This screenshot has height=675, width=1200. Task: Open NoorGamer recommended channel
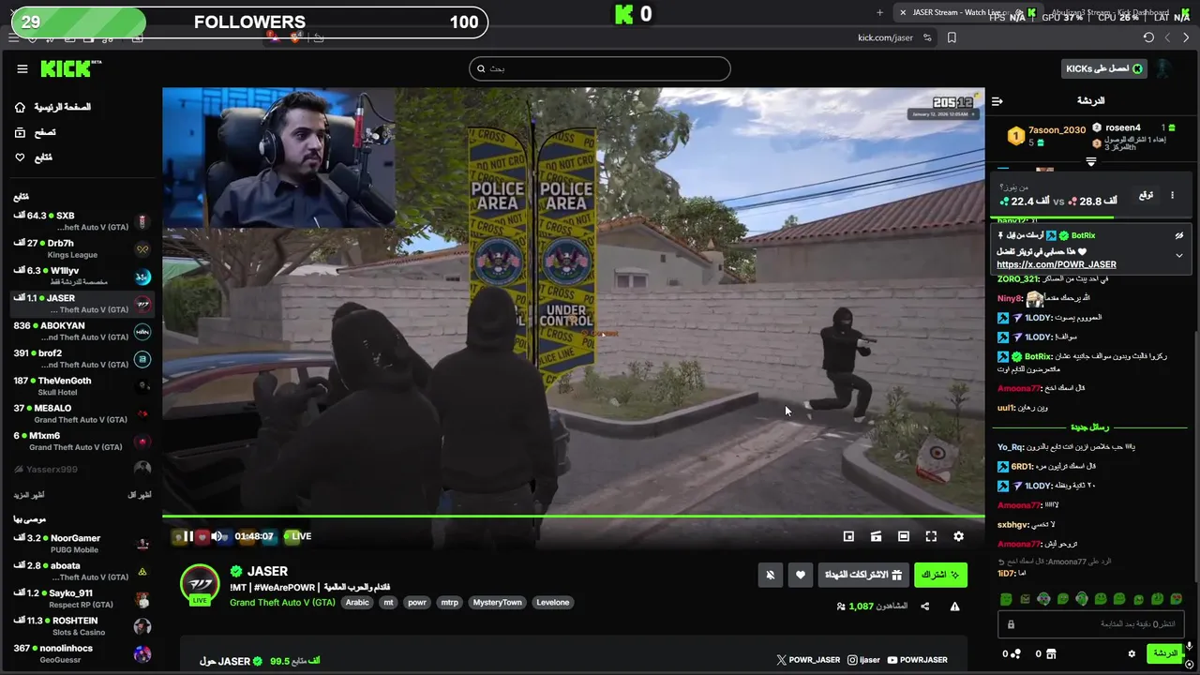click(x=82, y=544)
